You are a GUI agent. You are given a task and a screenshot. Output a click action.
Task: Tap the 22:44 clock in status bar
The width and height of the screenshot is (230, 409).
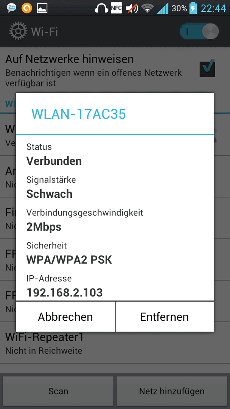coord(213,9)
